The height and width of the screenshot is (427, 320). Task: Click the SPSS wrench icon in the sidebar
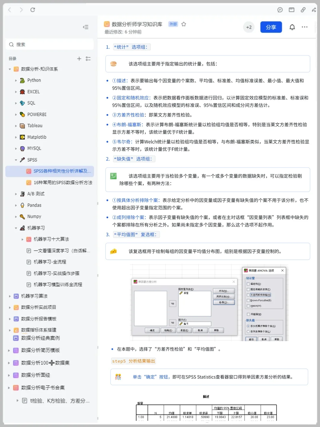tap(22, 160)
